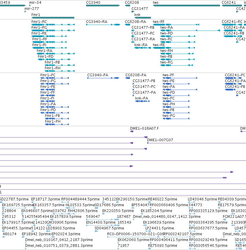
Task: Click EST LP24431.5prime
Action: pyautogui.click(x=160, y=228)
